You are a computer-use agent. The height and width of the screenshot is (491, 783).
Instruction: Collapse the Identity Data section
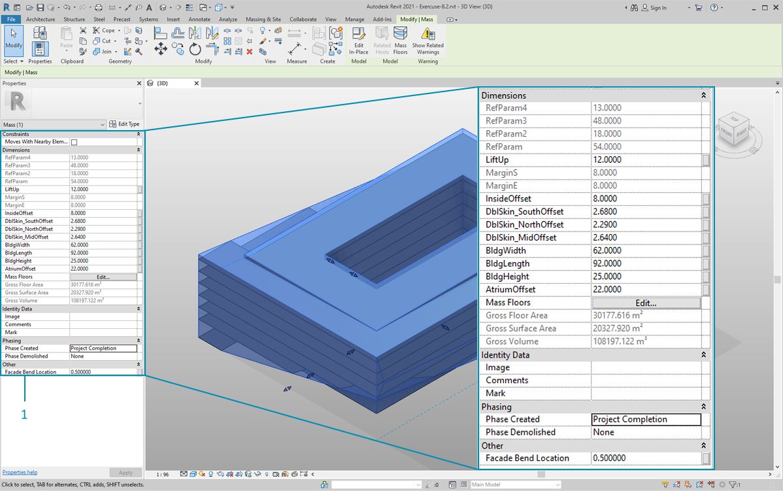coord(139,309)
